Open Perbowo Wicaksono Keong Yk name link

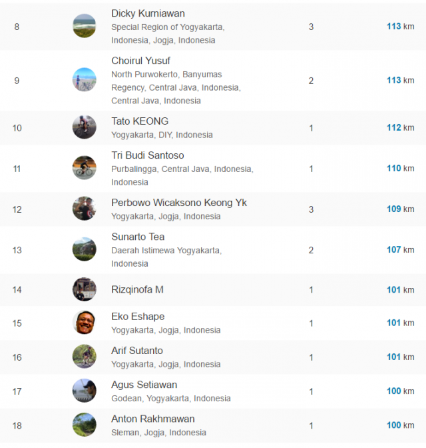point(178,203)
